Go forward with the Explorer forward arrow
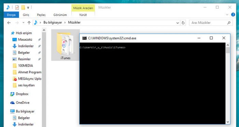Viewport: 239px width, 127px height. coord(17,23)
